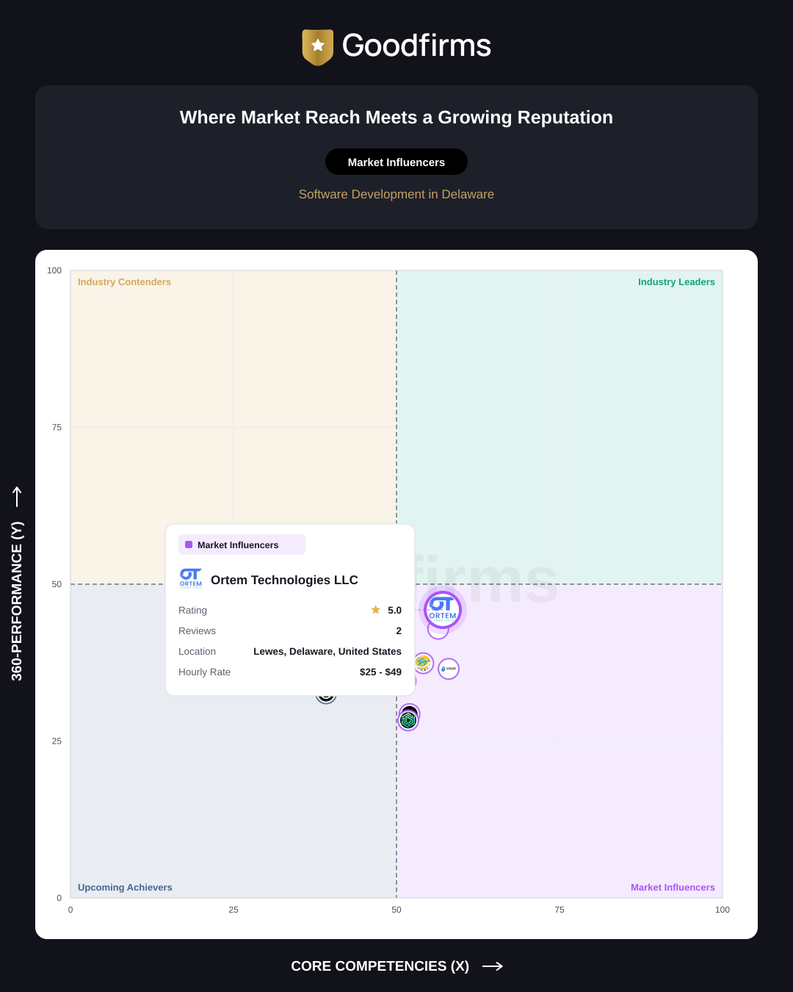Click the 5.0 rating value
This screenshot has width=793, height=992.
coord(394,610)
